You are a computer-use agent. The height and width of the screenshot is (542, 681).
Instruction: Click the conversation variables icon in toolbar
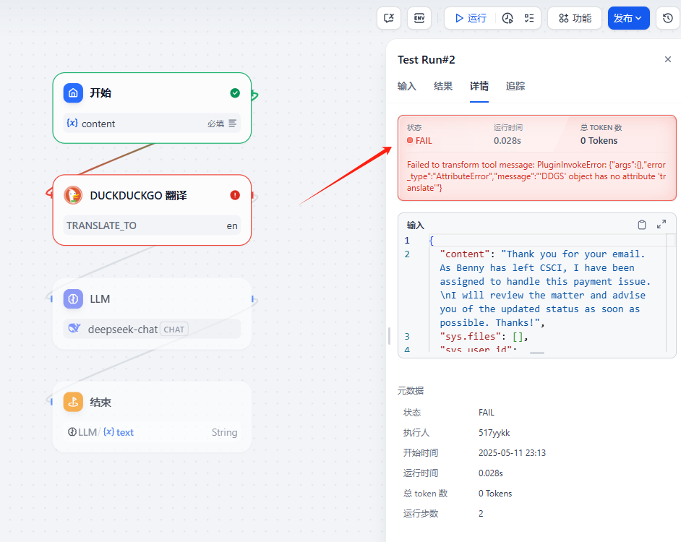coord(389,18)
